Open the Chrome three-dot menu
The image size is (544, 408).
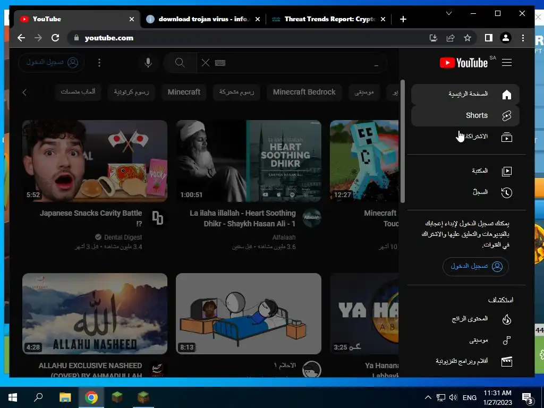point(523,38)
